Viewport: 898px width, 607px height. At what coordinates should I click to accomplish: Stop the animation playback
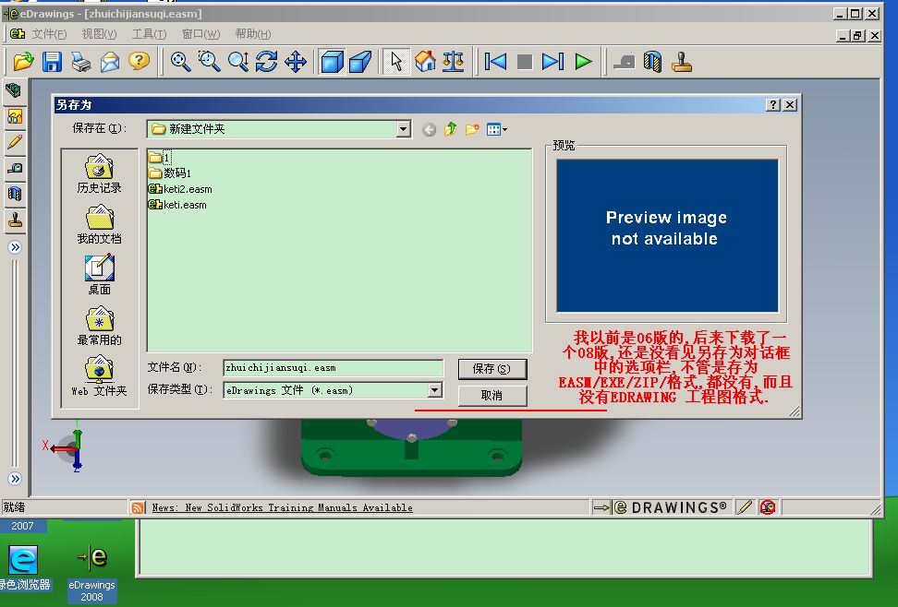524,62
